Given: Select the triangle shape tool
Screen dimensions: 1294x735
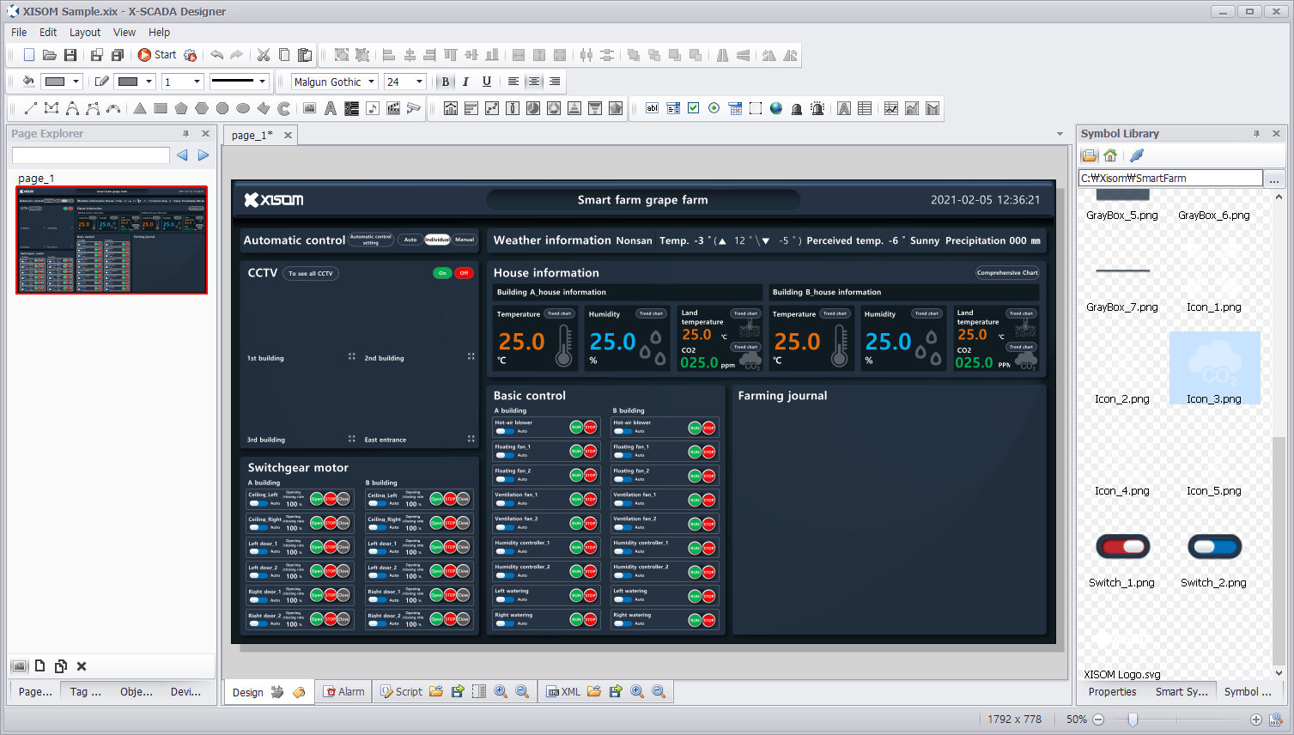Looking at the screenshot, I should click(140, 108).
